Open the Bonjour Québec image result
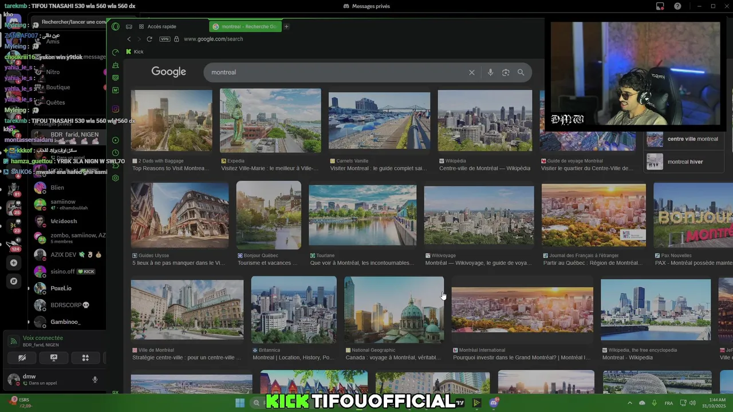The height and width of the screenshot is (412, 733). (269, 215)
